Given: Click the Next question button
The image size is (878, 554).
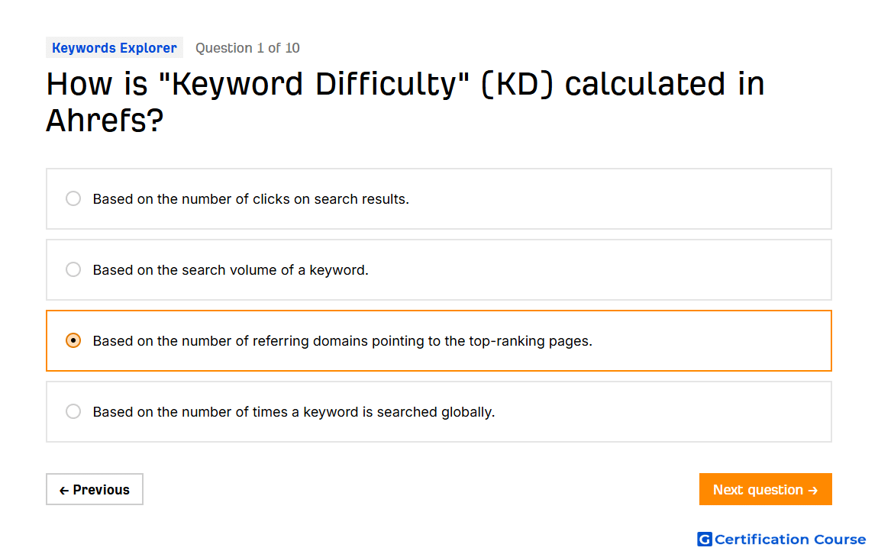Looking at the screenshot, I should 765,490.
